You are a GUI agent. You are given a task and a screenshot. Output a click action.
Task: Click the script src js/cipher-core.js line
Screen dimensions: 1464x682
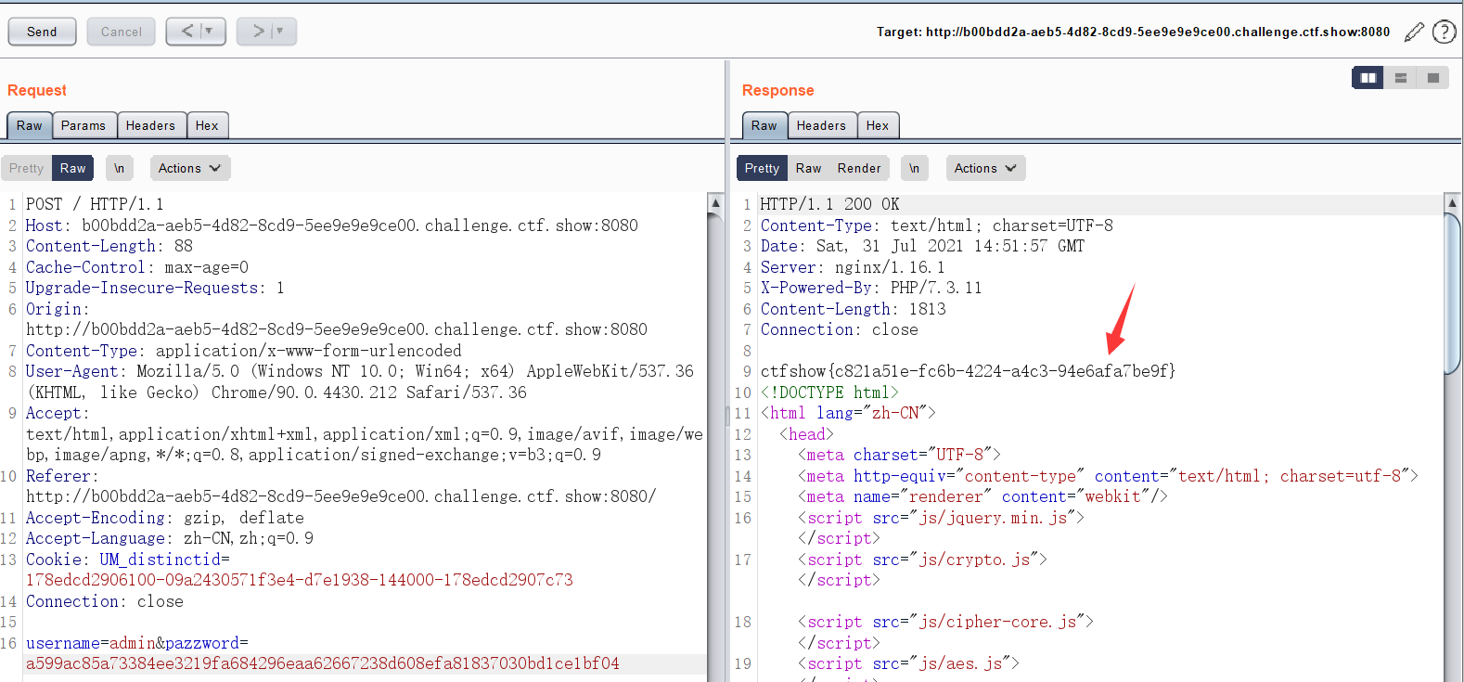tap(946, 622)
